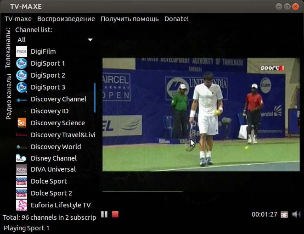Select Discovery Science channel name
304x234 pixels.
pos(58,123)
